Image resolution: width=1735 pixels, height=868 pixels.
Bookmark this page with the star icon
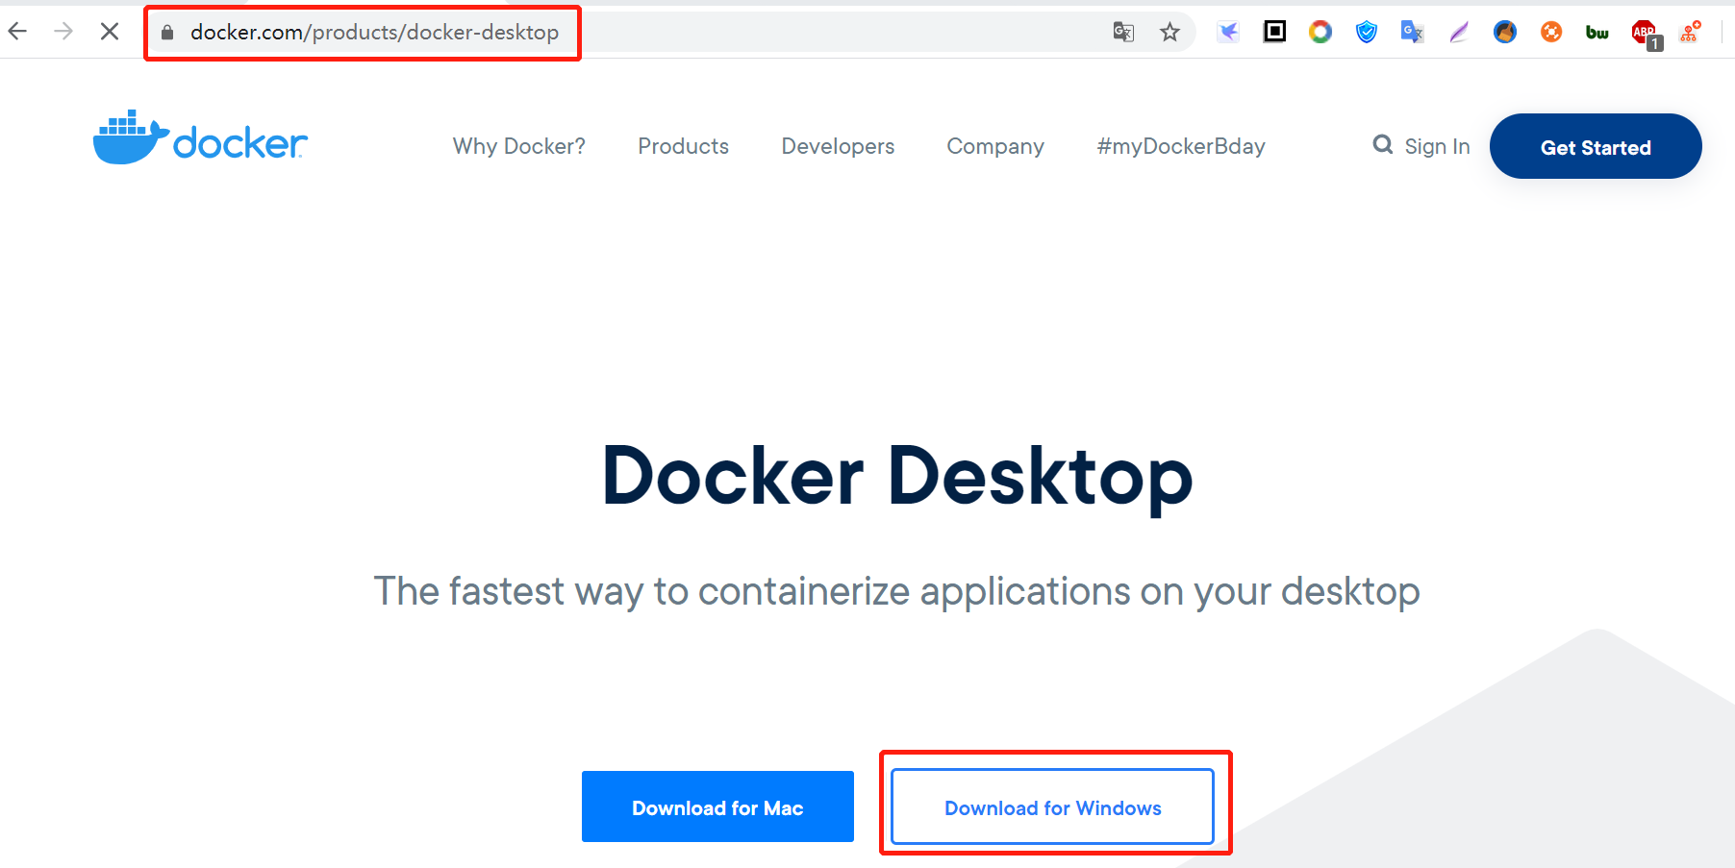1169,32
